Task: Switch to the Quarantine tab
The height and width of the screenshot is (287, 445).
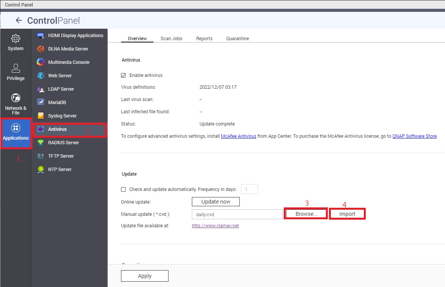Action: (237, 39)
